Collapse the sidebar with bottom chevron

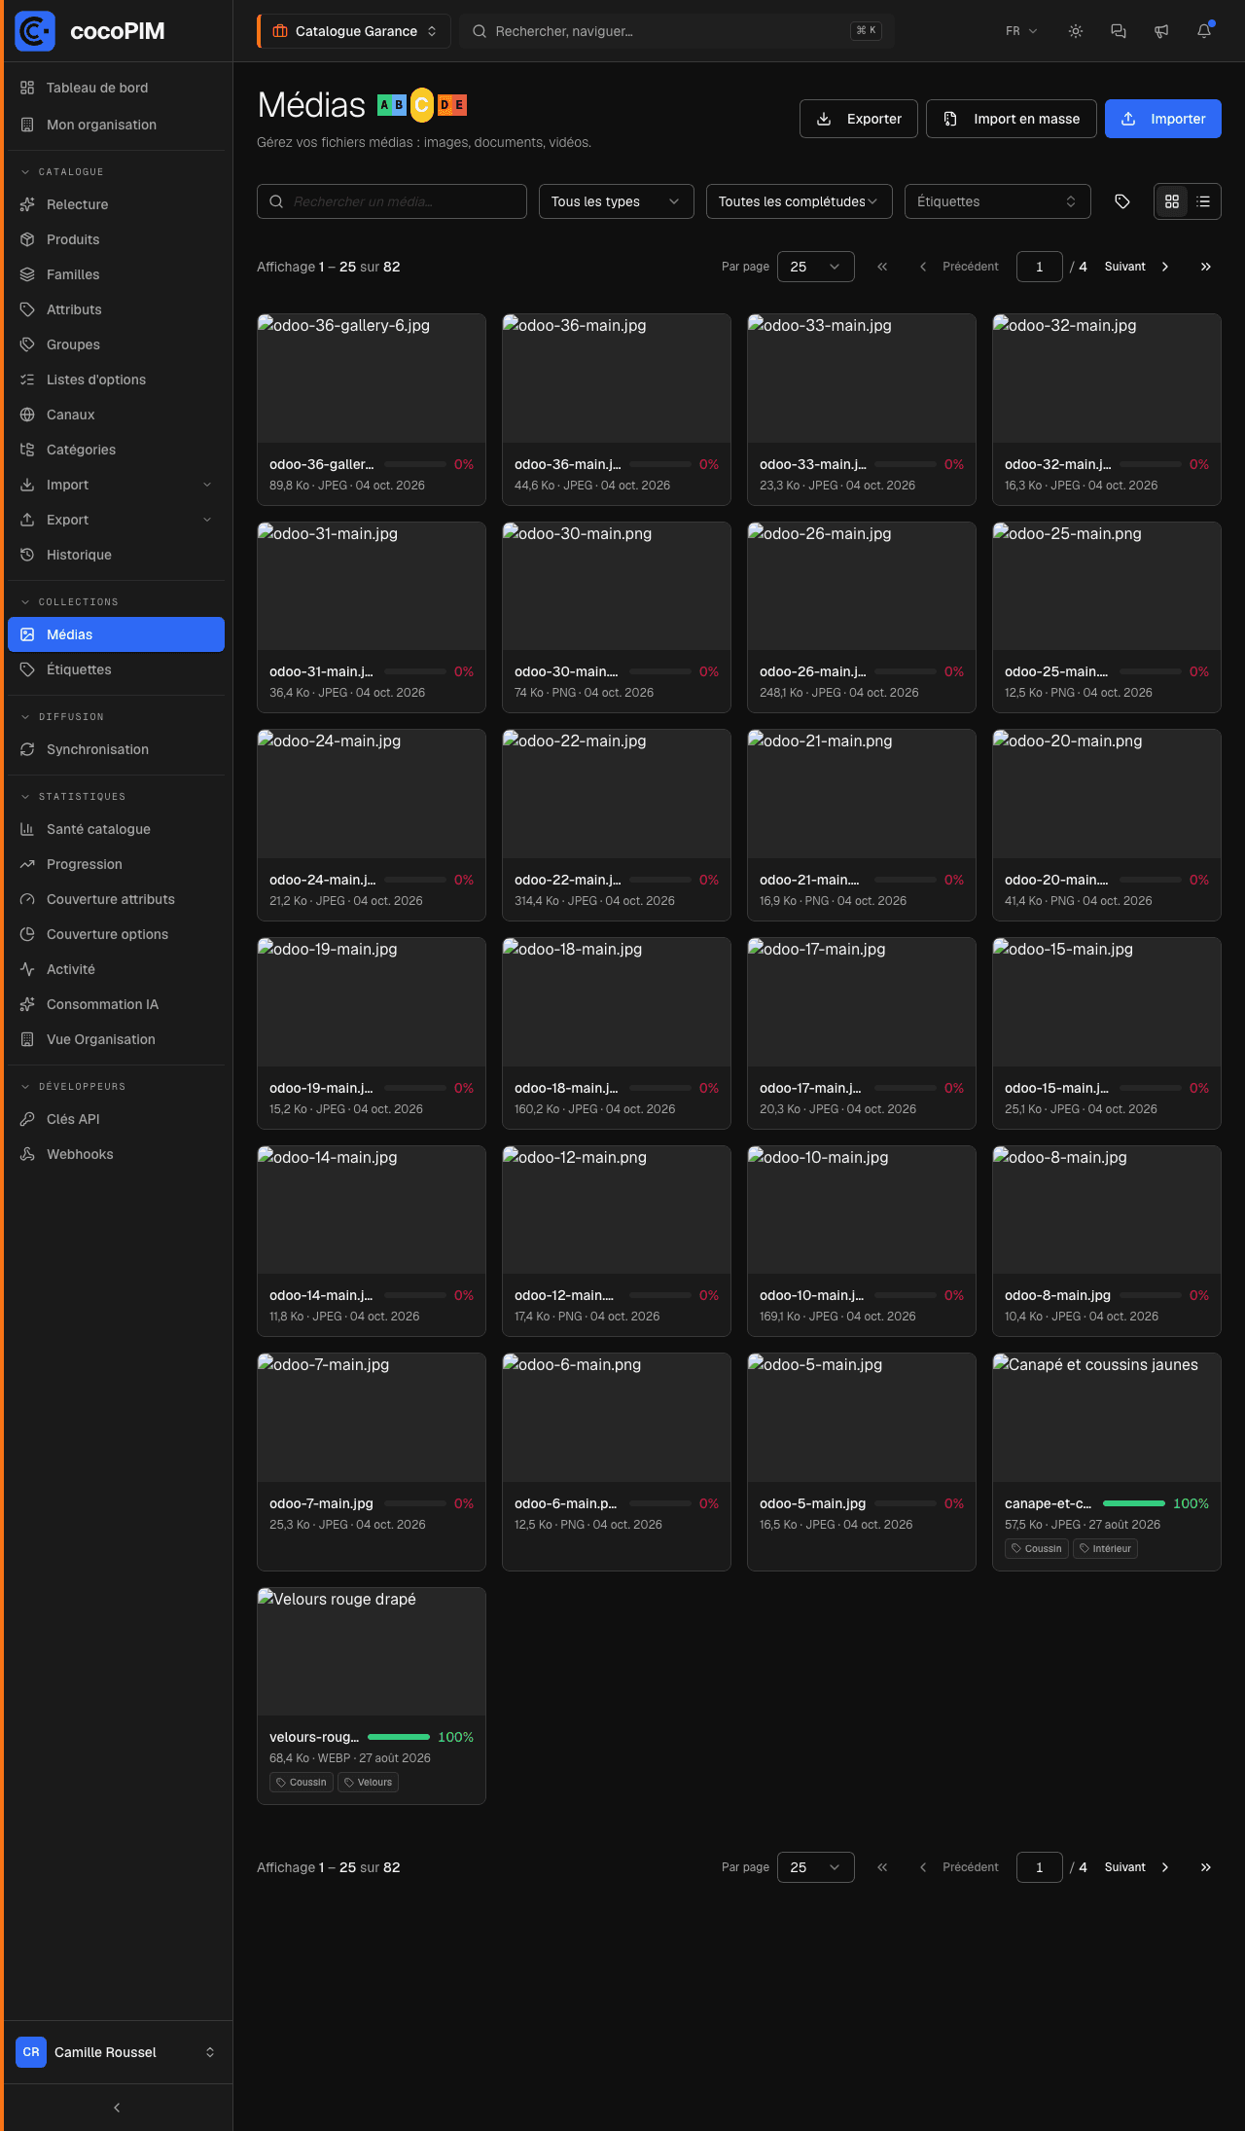pos(117,2108)
